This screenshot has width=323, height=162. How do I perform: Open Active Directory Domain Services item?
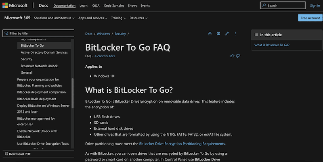point(44,52)
